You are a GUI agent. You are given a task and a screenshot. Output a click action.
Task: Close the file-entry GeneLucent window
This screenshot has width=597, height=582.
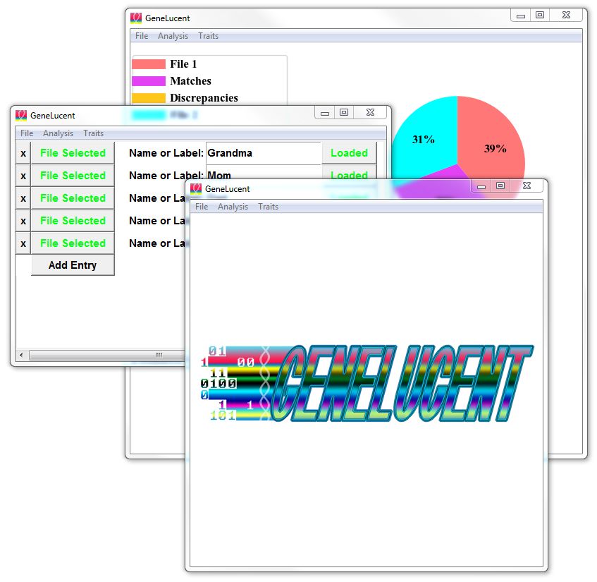370,112
